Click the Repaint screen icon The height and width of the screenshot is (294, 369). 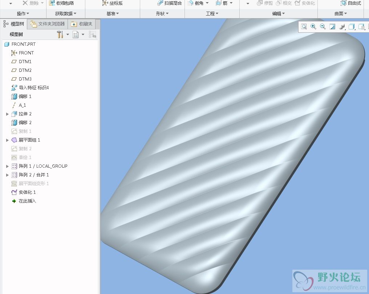[x=332, y=26]
